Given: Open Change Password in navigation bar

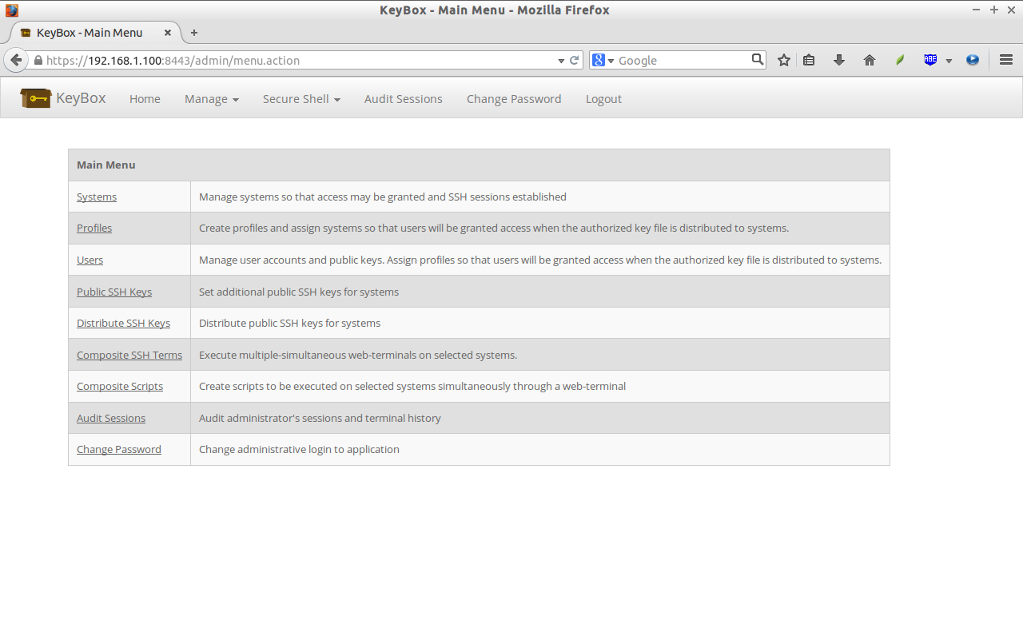Looking at the screenshot, I should point(514,99).
